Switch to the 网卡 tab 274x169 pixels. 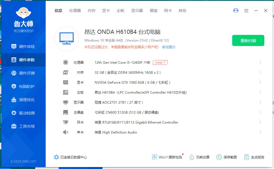point(168,11)
